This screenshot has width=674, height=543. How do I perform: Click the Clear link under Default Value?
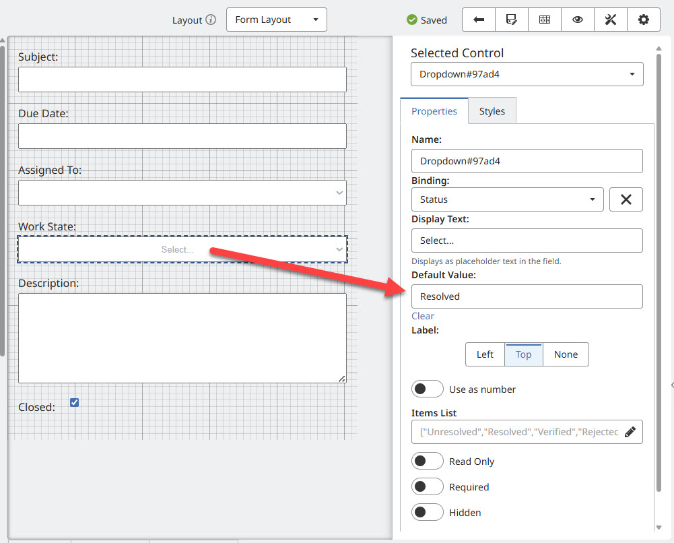click(423, 316)
